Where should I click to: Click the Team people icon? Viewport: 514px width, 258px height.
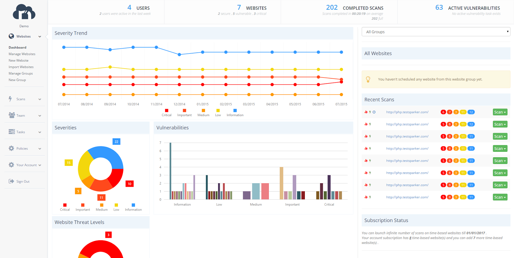click(12, 115)
